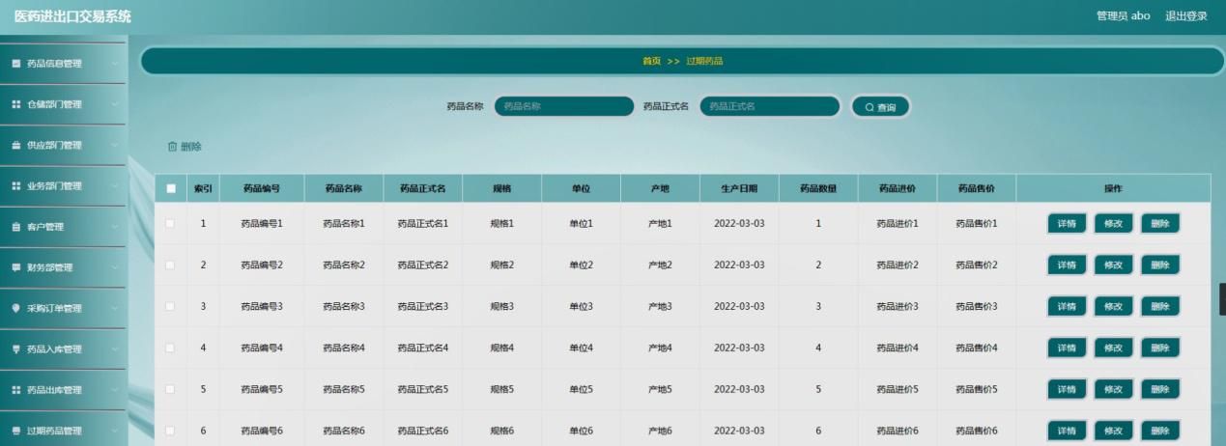Click 删除 button for row 3
The width and height of the screenshot is (1226, 446).
(x=1160, y=306)
